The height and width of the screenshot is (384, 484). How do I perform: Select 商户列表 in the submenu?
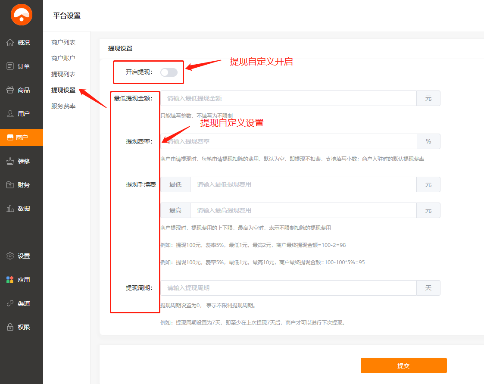63,42
